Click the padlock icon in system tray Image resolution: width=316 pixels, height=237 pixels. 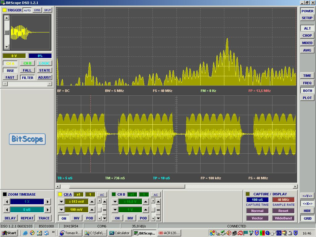(x=290, y=233)
